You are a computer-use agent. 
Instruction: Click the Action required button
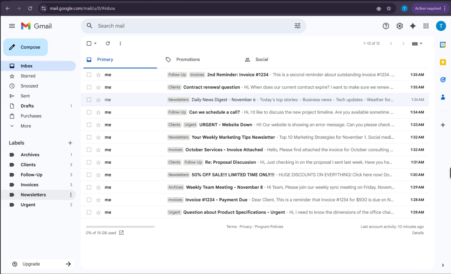pos(428,8)
